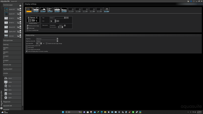Click the lock icon on highflow NEXT row
Screen dimensions: 203x114
tap(20, 31)
